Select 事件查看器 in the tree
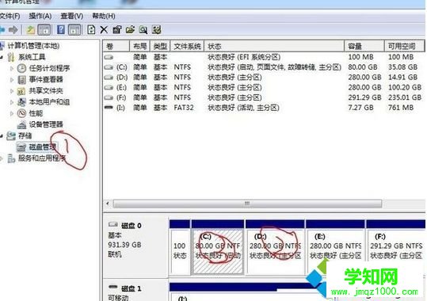Screen dimensions: 427x301 (x=46, y=79)
